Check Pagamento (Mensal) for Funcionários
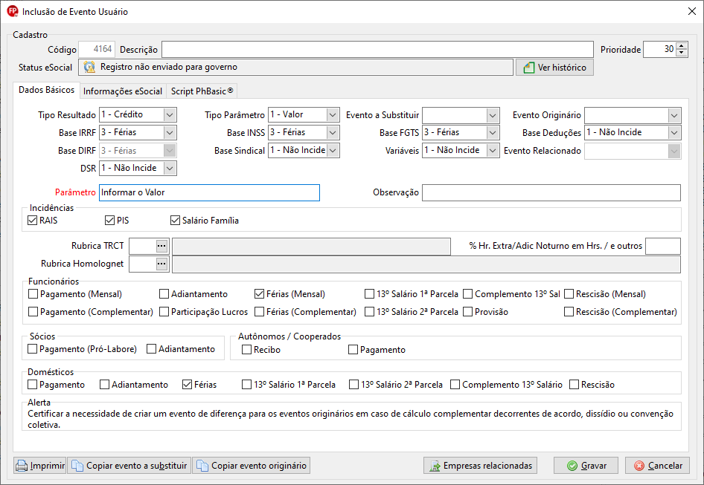The image size is (704, 485). click(33, 294)
